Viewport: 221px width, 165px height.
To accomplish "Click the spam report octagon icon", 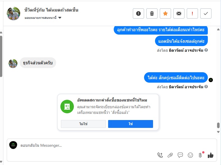I will click(138, 13).
